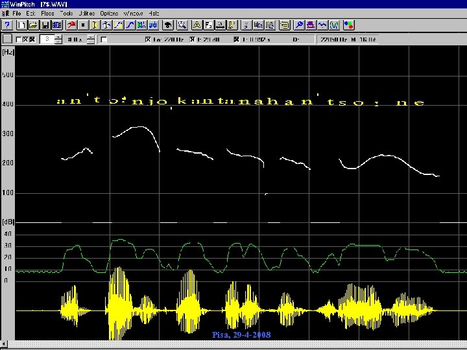Click the WinPitch application icon in the title bar
This screenshot has height=350, width=467.
click(x=5, y=4)
